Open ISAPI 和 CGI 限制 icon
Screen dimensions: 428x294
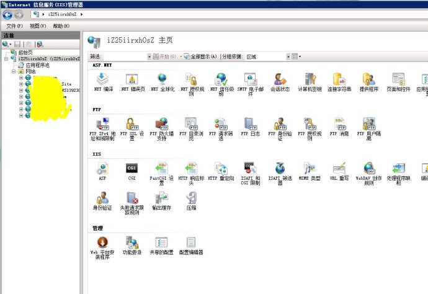coord(251,169)
